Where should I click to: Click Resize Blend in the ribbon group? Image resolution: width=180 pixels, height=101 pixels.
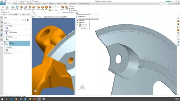(x=73, y=11)
